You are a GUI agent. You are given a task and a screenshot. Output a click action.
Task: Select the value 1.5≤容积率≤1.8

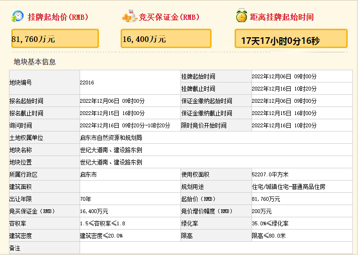point(103,223)
